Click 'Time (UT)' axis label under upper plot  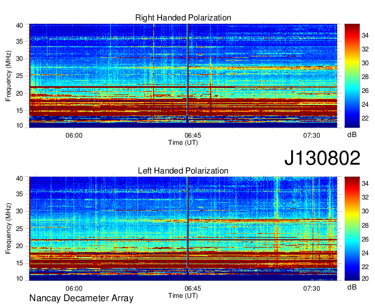(x=183, y=143)
